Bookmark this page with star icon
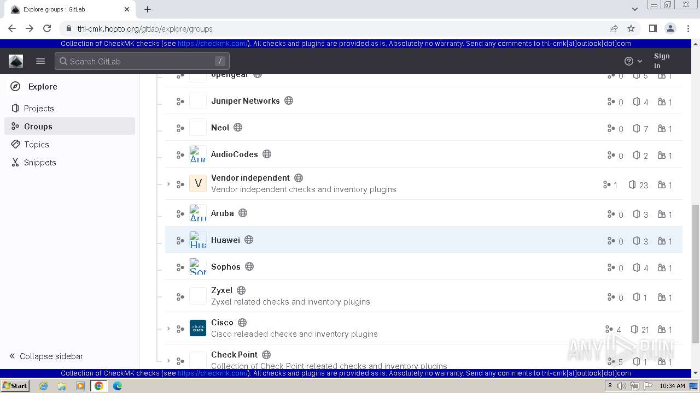Image resolution: width=700 pixels, height=393 pixels. point(631,28)
